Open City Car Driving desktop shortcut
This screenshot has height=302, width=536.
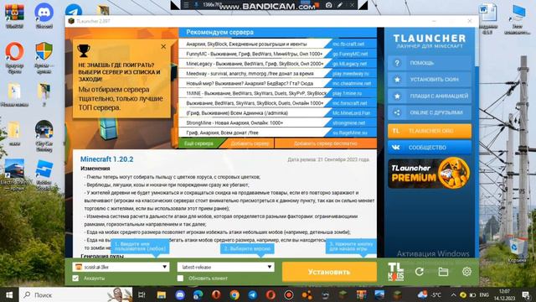(x=44, y=136)
